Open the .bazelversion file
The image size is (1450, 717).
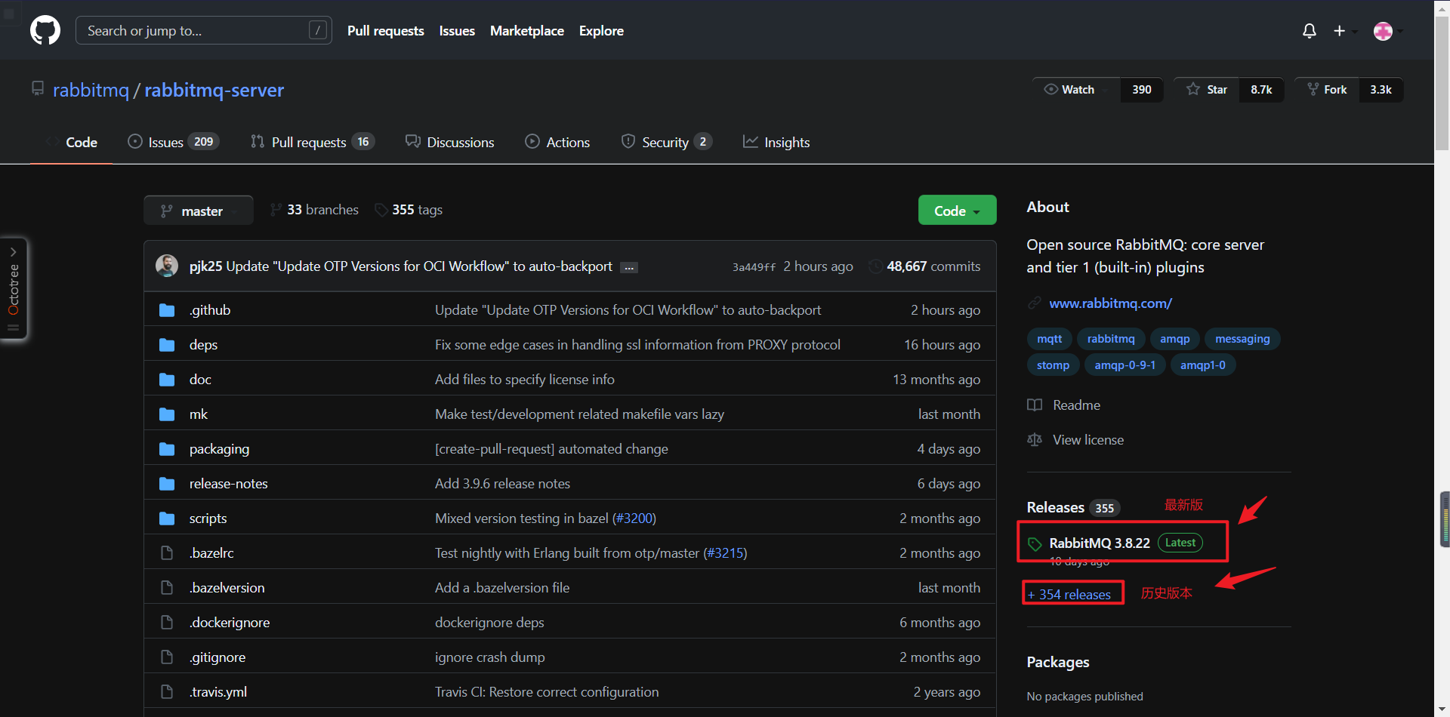tap(227, 588)
